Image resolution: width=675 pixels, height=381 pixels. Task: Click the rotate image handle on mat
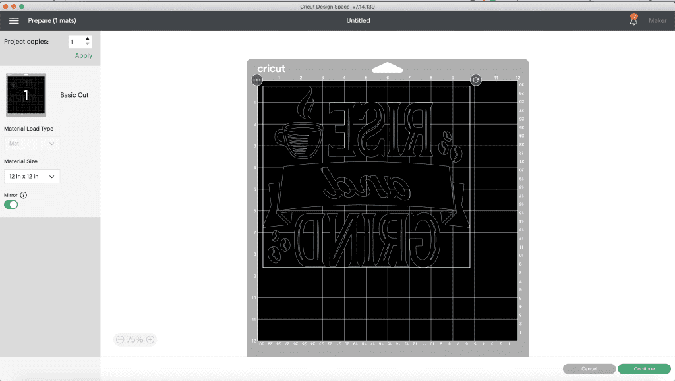tap(476, 80)
